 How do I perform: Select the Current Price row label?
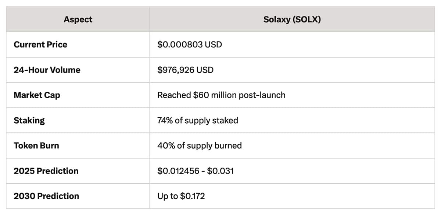tap(40, 45)
